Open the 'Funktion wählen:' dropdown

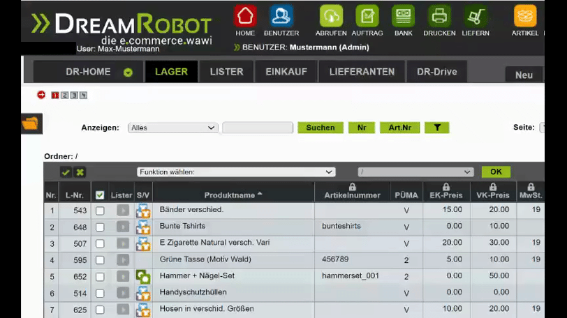click(236, 172)
